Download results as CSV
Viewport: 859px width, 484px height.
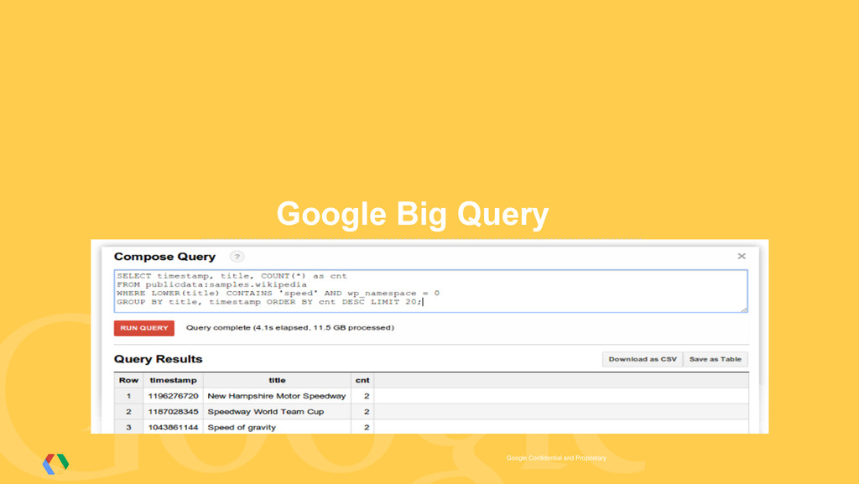coord(643,359)
